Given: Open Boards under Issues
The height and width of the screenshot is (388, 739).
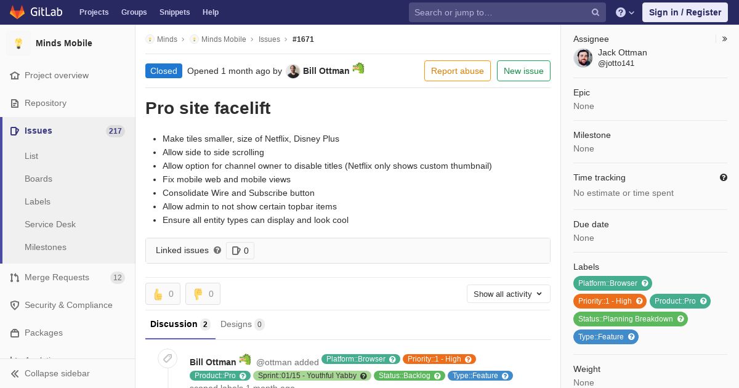Looking at the screenshot, I should pos(38,179).
